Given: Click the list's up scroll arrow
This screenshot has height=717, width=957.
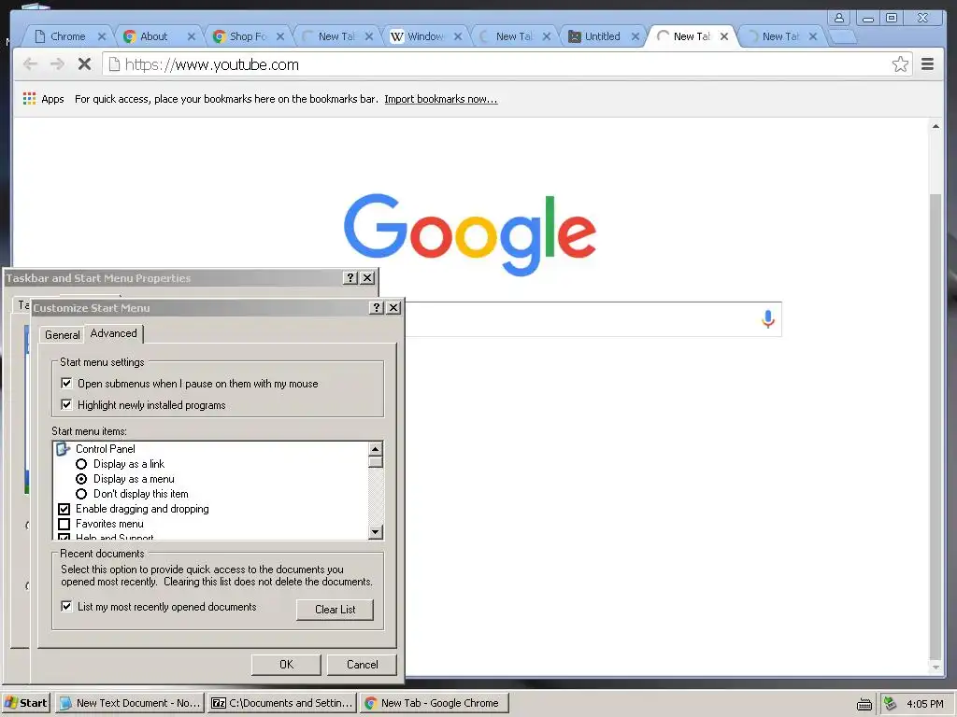Looking at the screenshot, I should [376, 449].
